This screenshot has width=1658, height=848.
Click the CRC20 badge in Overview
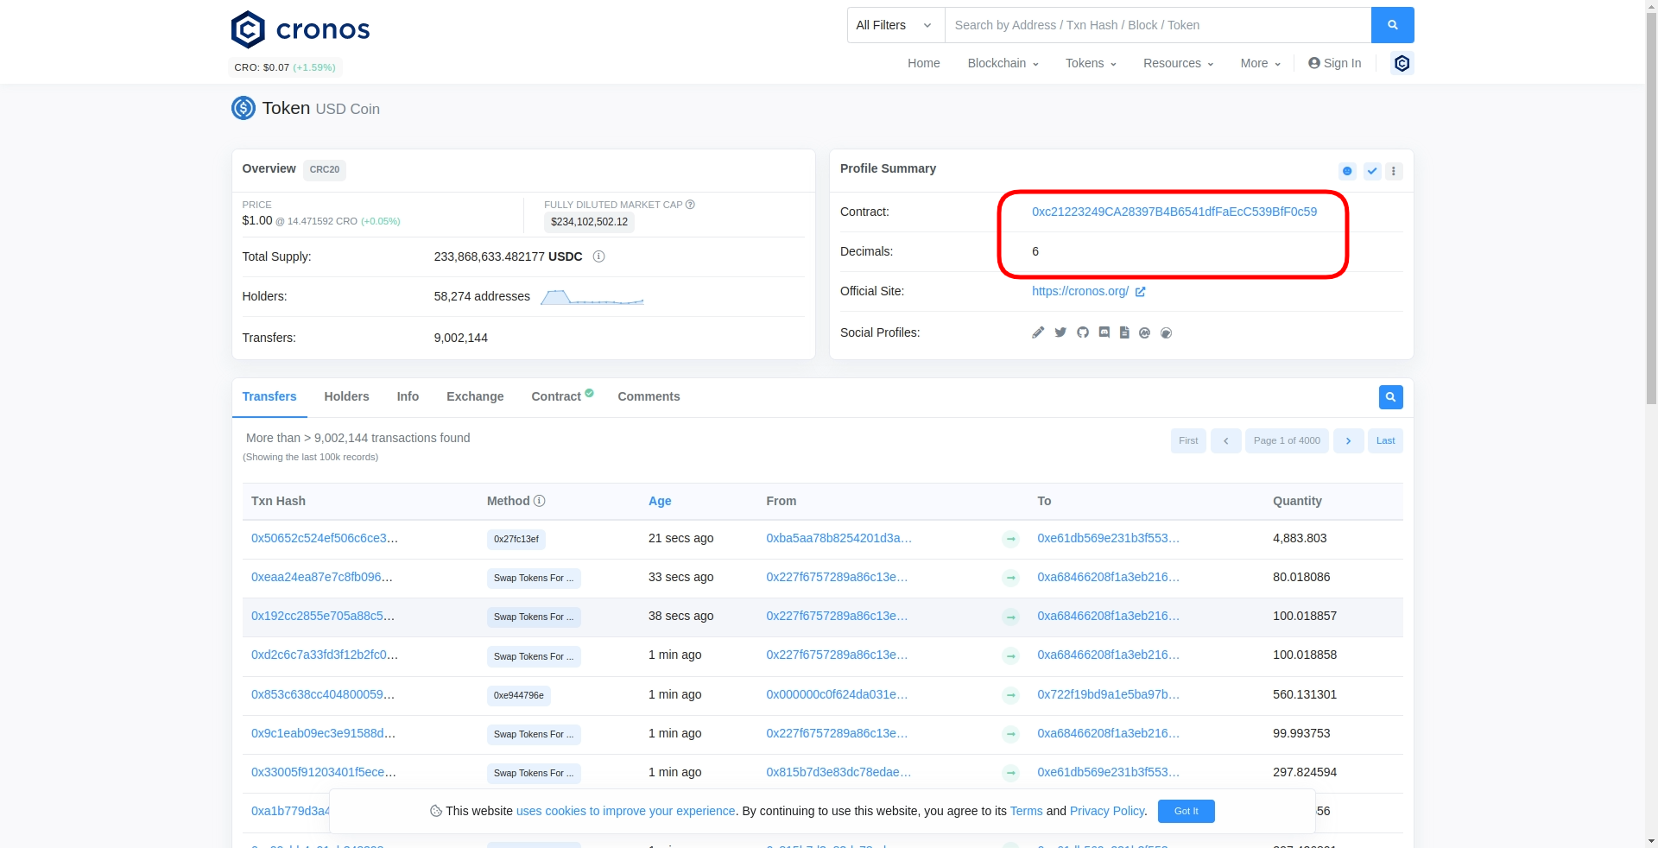click(x=325, y=170)
